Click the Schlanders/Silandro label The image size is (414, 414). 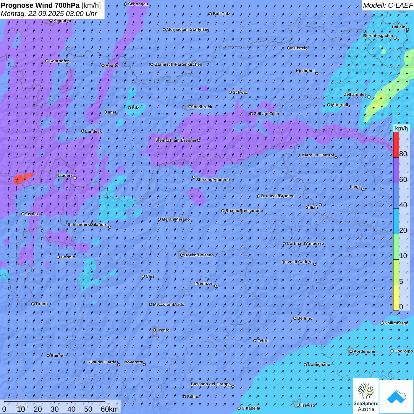(88, 224)
